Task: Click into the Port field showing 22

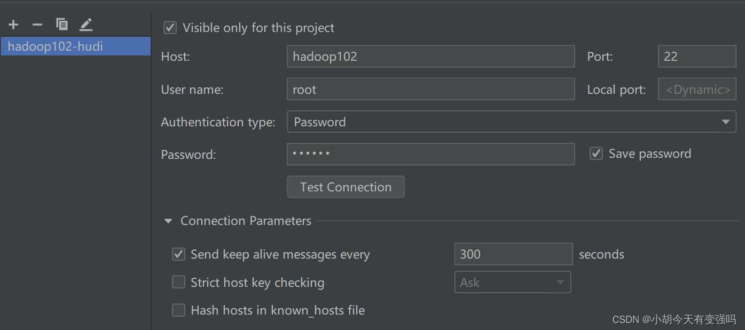Action: 697,57
